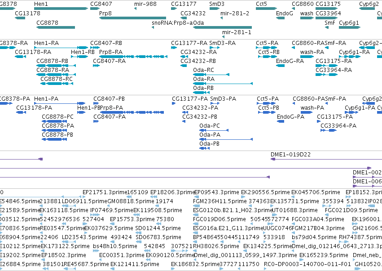
Task: Click the Oda-PC protein feature
Action: [x=214, y=130]
